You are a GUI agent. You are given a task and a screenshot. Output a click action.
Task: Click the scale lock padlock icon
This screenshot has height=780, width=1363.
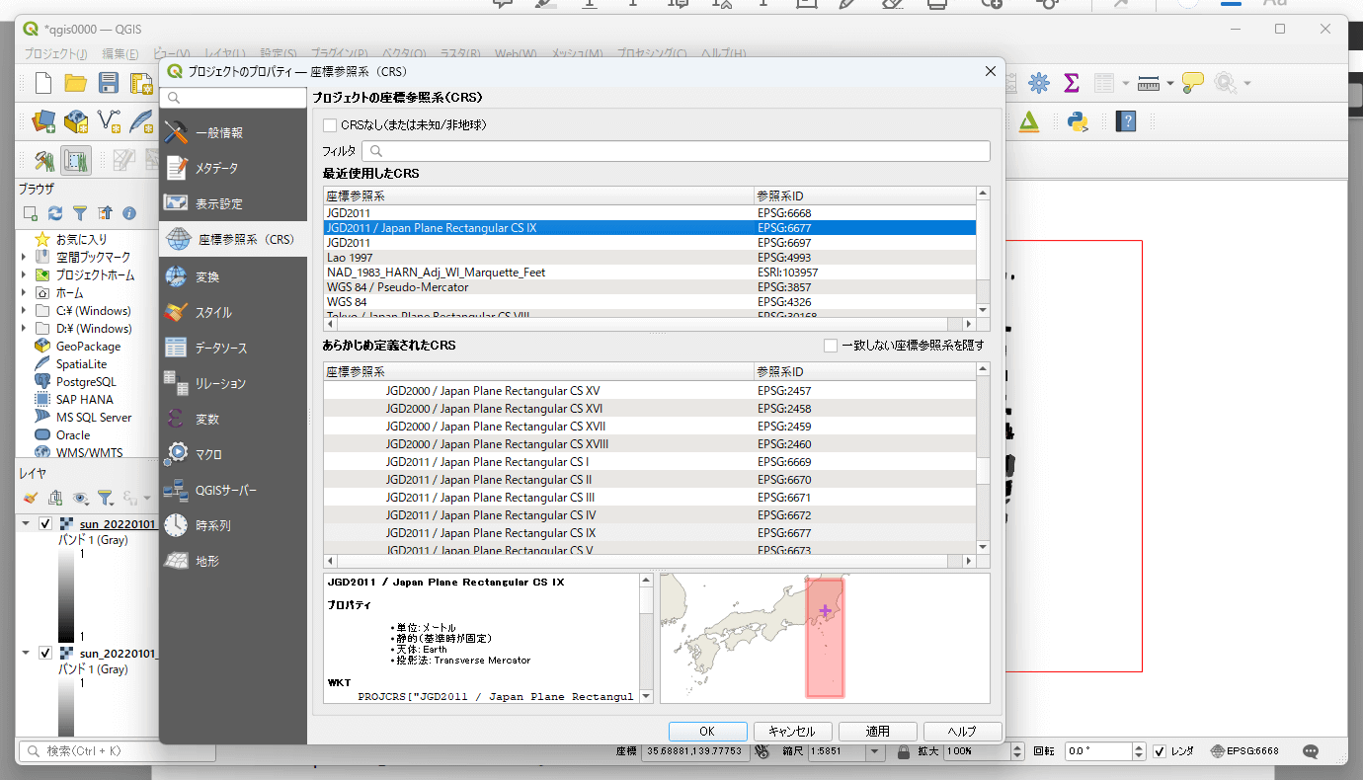(904, 751)
